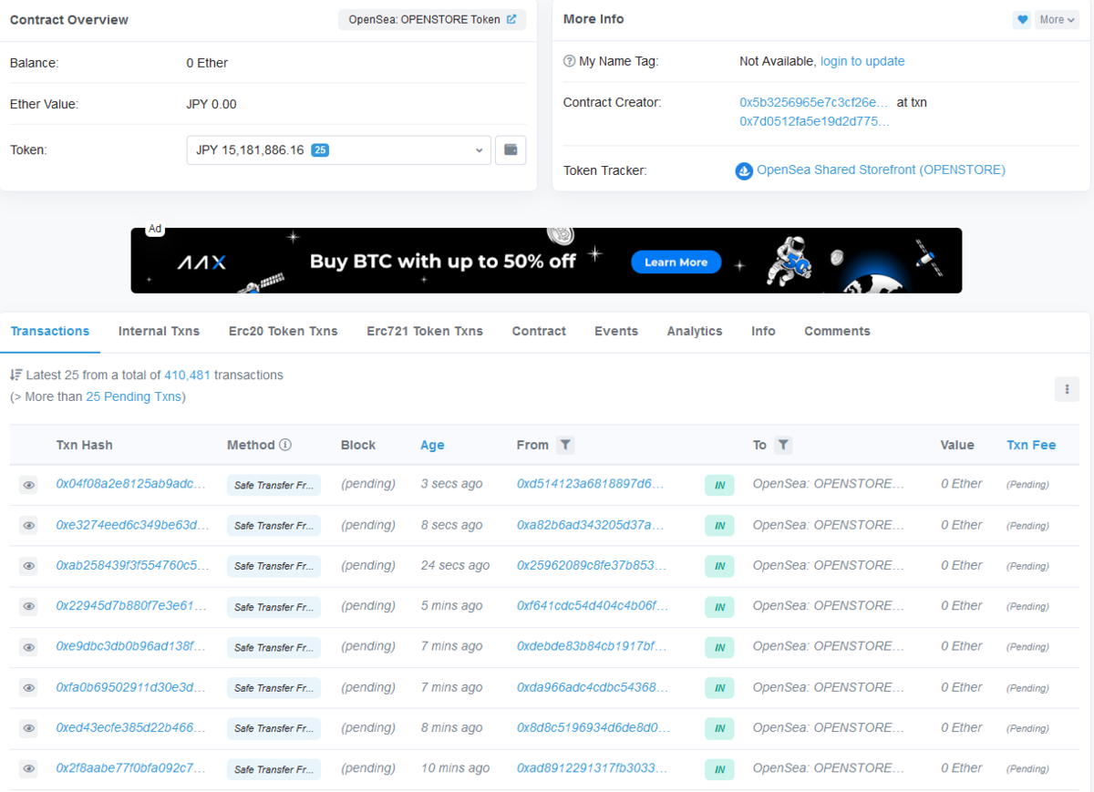1094x792 pixels.
Task: Open the Comments tab
Action: pyautogui.click(x=837, y=331)
